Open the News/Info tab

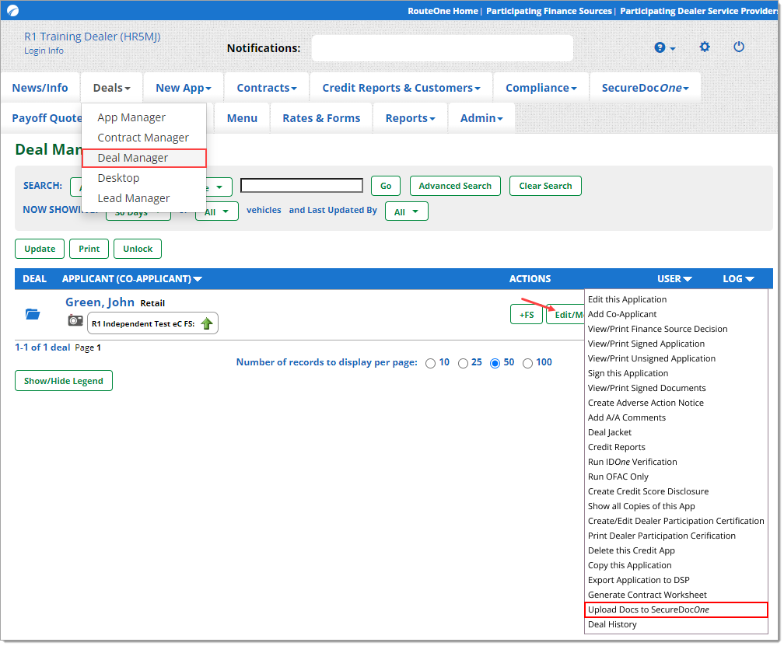(x=40, y=88)
